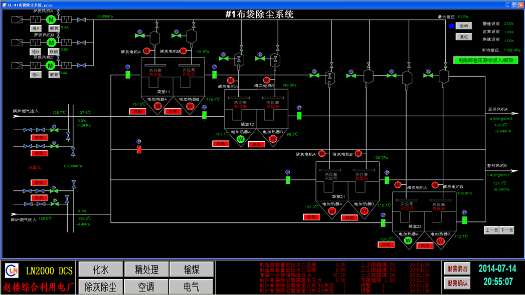Open 袋室22 清灰电机B motor icon
This screenshot has width=525, height=295.
tap(435, 185)
